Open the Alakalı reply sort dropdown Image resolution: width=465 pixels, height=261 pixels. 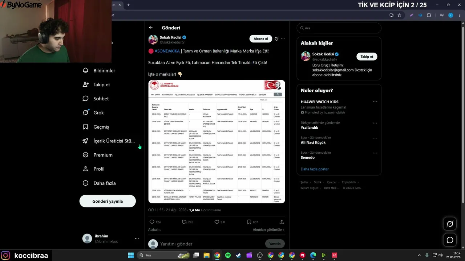[155, 230]
